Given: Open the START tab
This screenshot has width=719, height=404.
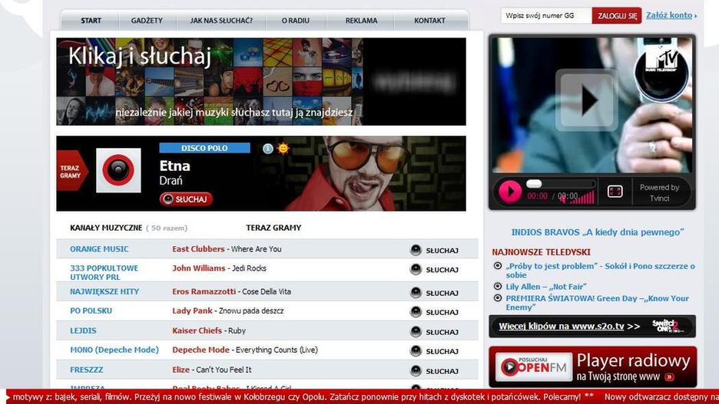Looking at the screenshot, I should point(91,21).
